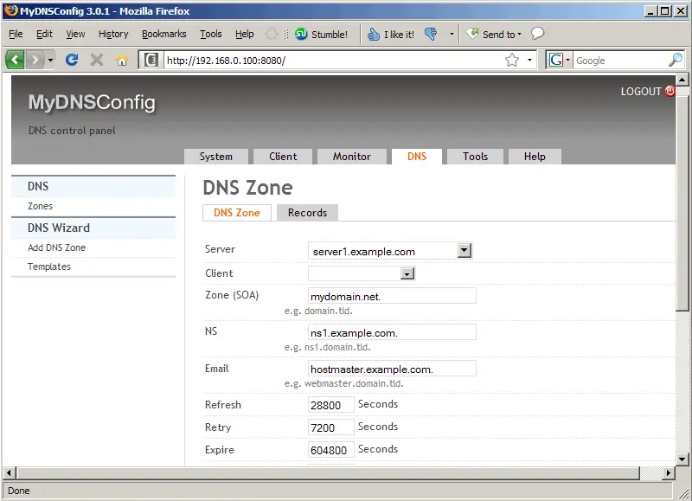Viewport: 692px width, 501px height.
Task: Go back with the green Back arrow
Action: pyautogui.click(x=15, y=60)
